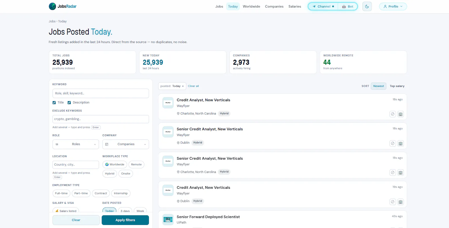
Task: Toggle the Part-time employment chip
Action: tap(81, 193)
